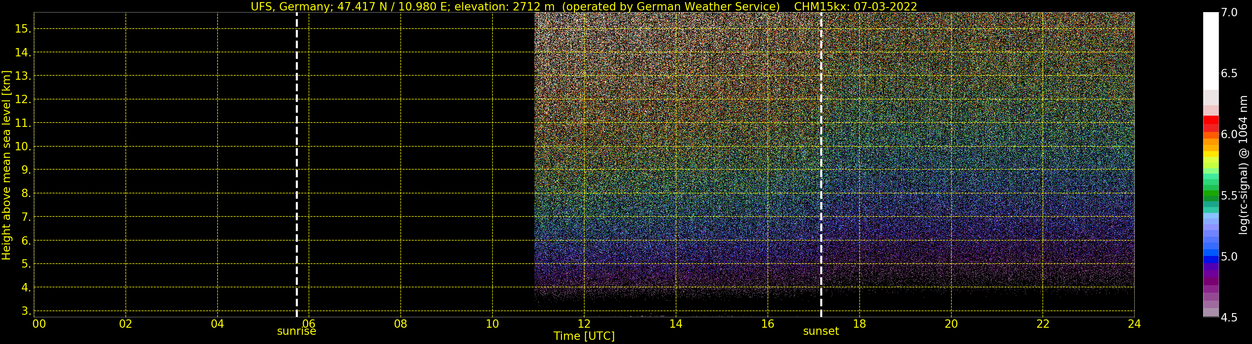Click the '9.' height axis tick label
1252x344 pixels.
(26, 170)
